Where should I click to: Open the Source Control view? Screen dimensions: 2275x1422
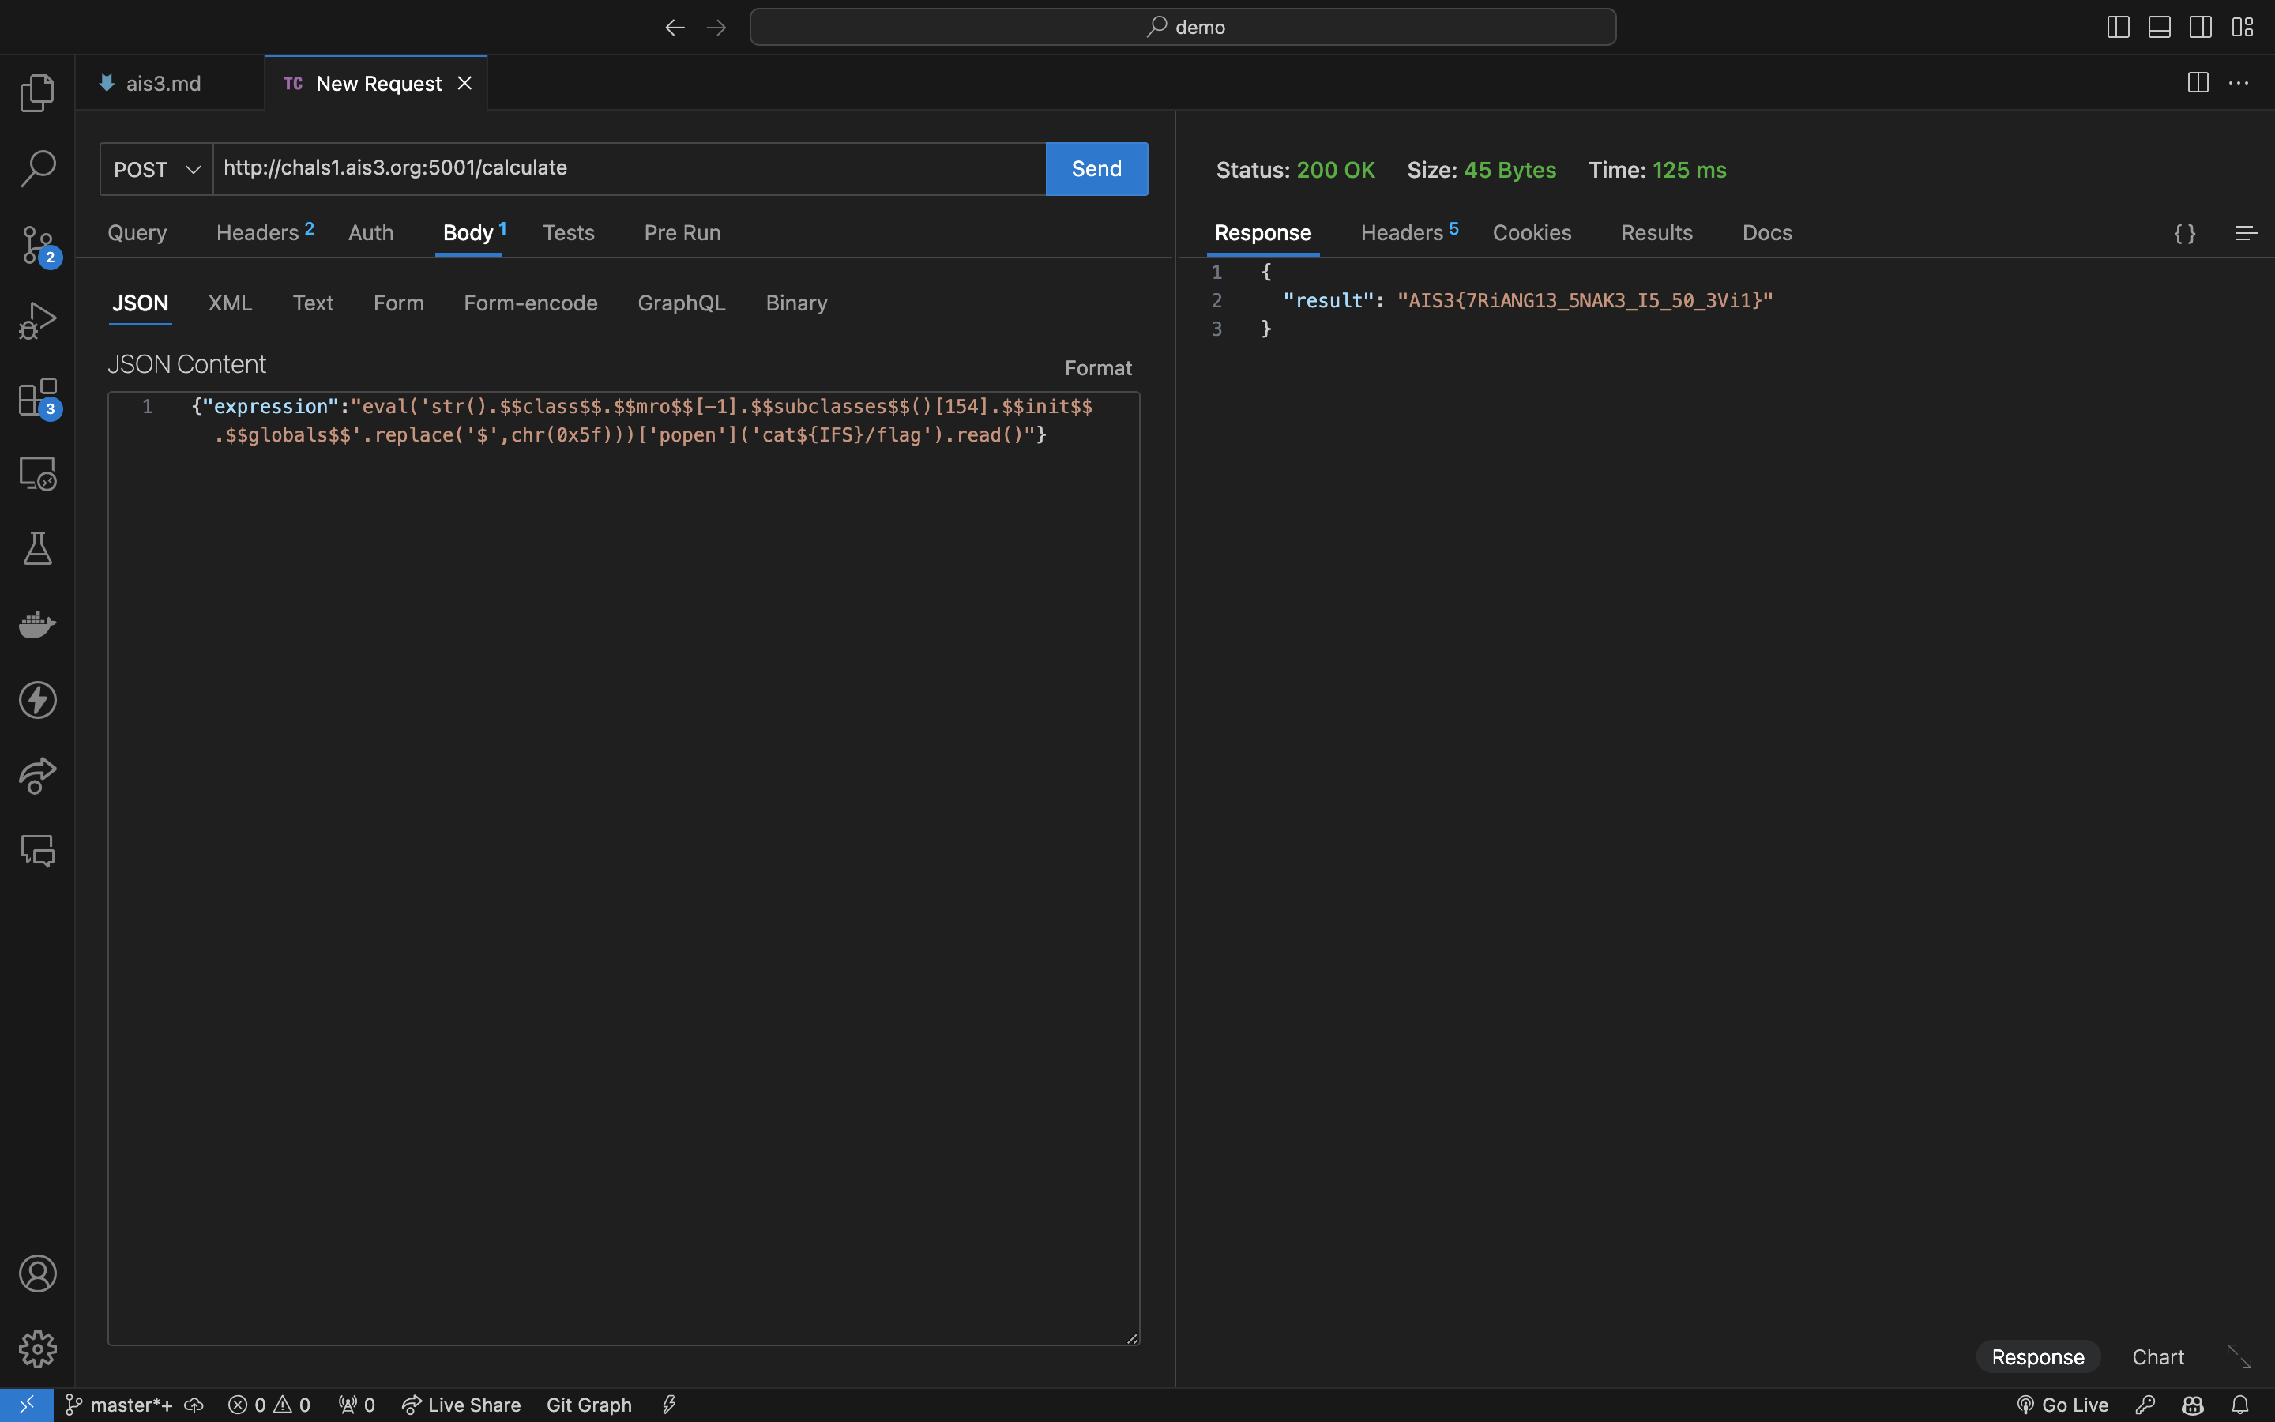[x=38, y=245]
